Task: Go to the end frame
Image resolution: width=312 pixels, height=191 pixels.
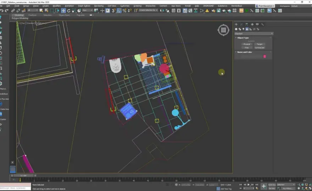Action: (257, 185)
